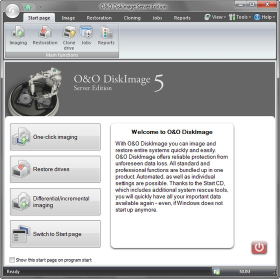This screenshot has width=280, height=279.
Task: Open the Imaging function in ribbon
Action: (18, 35)
